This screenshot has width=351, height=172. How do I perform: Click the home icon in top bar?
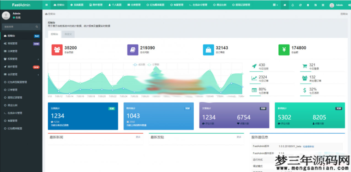click(x=285, y=5)
